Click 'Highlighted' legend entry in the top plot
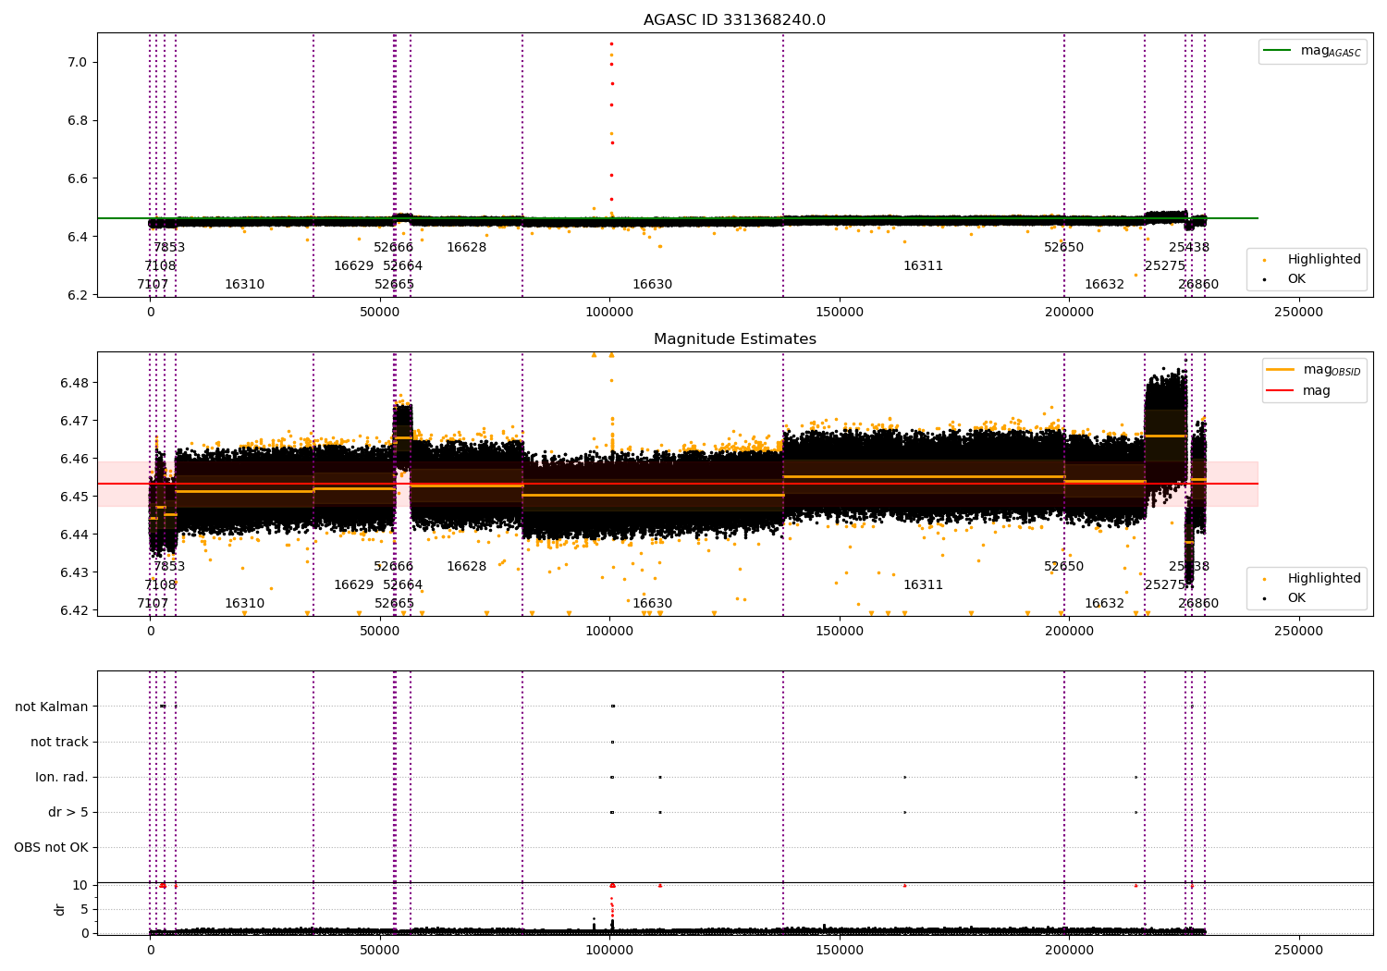 coord(1324,260)
